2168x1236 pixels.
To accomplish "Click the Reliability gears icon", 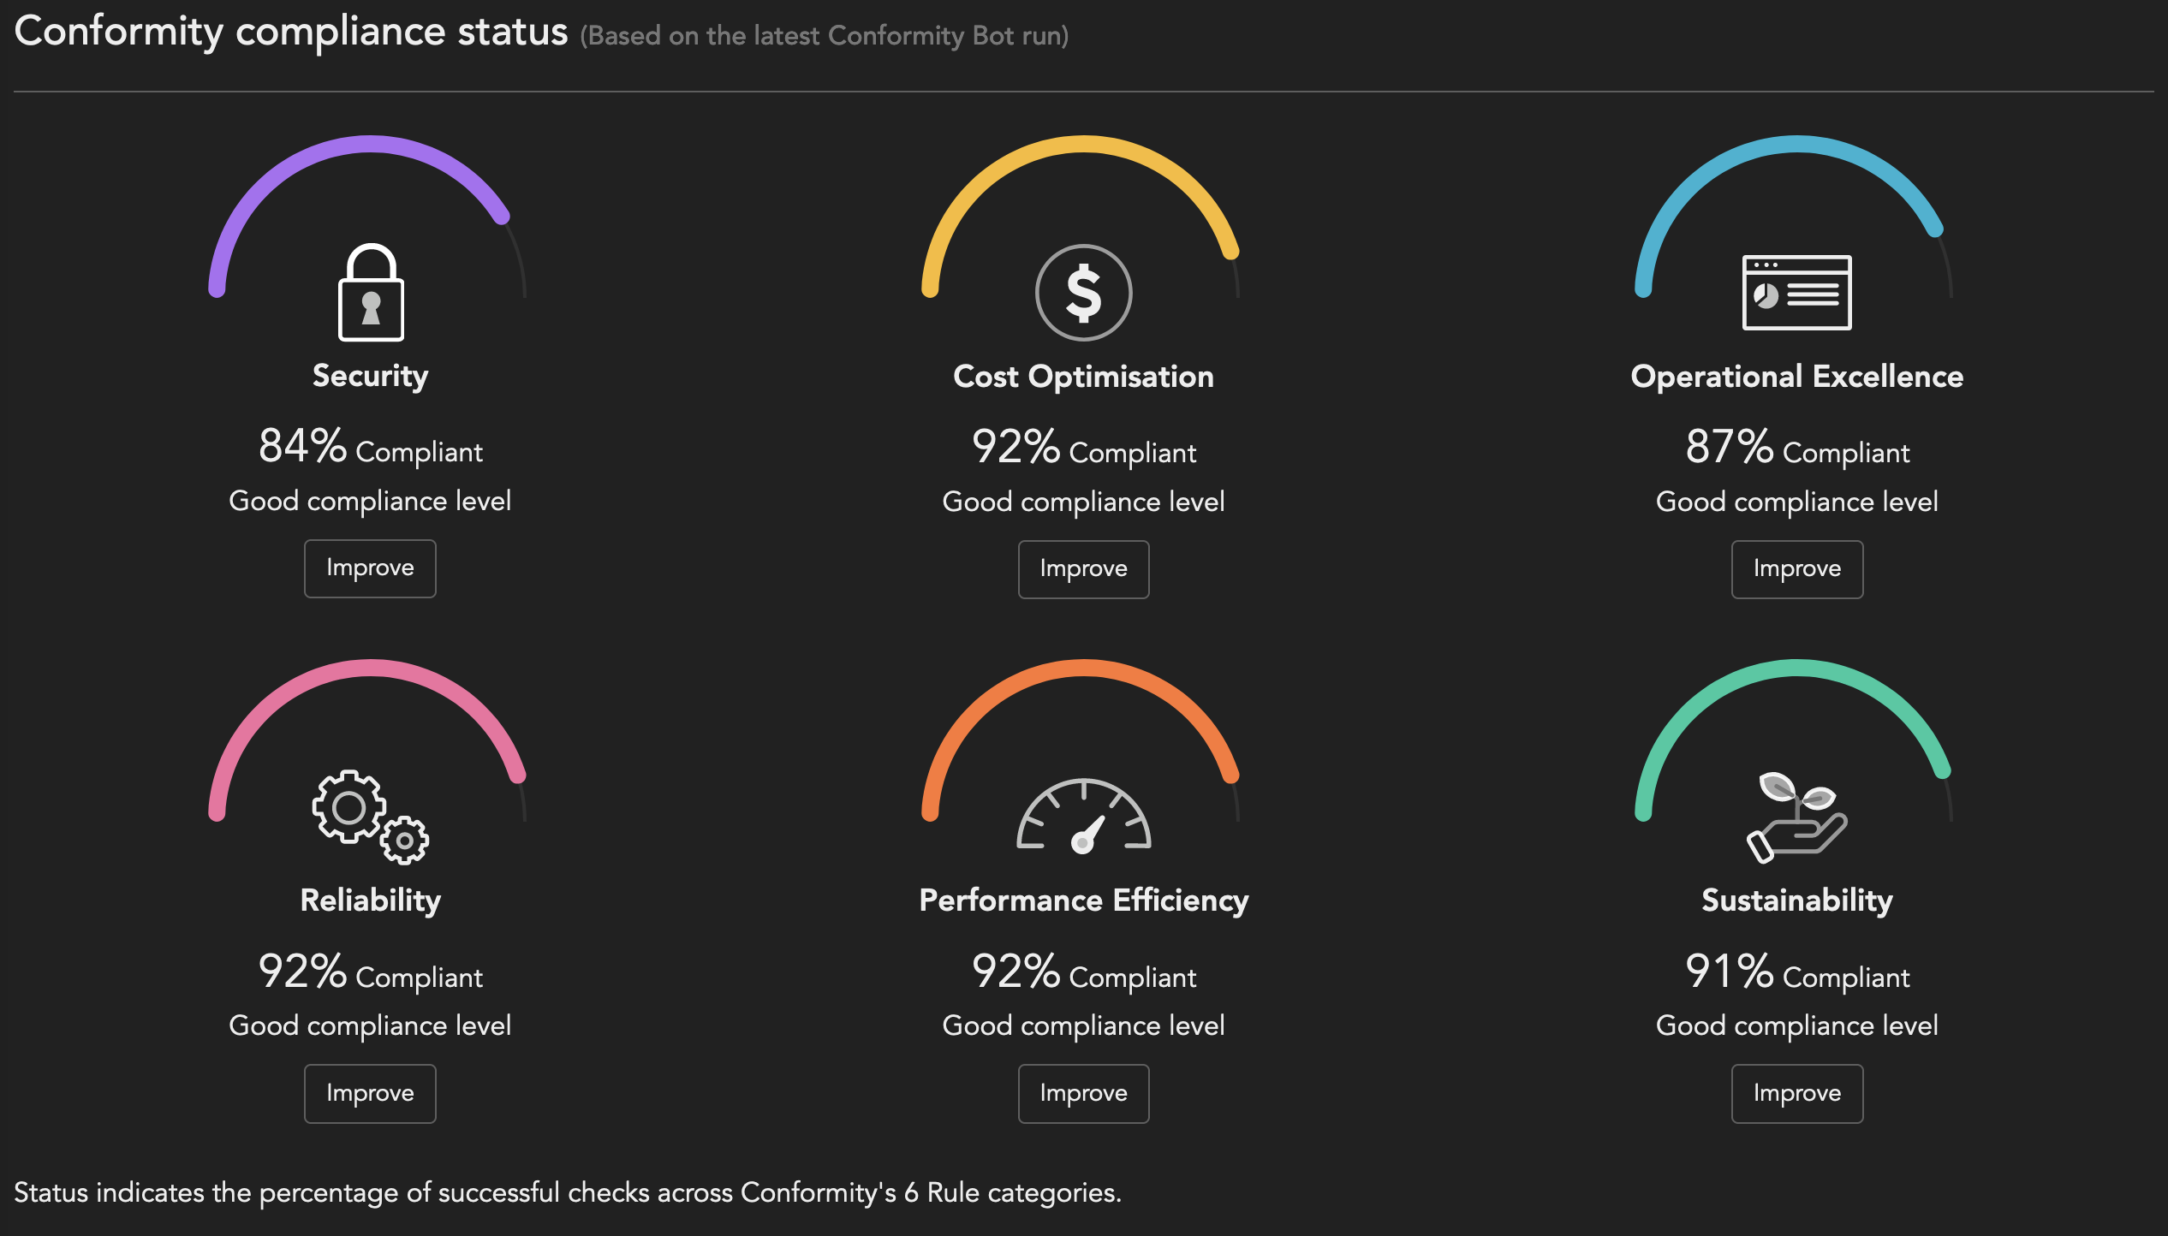I will 370,817.
